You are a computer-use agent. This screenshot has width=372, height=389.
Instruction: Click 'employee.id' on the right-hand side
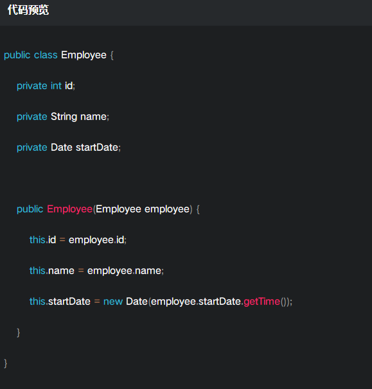coord(96,240)
